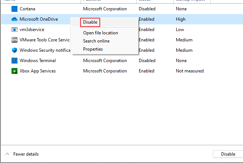Click OneDrive's High startup impact

pos(181,19)
